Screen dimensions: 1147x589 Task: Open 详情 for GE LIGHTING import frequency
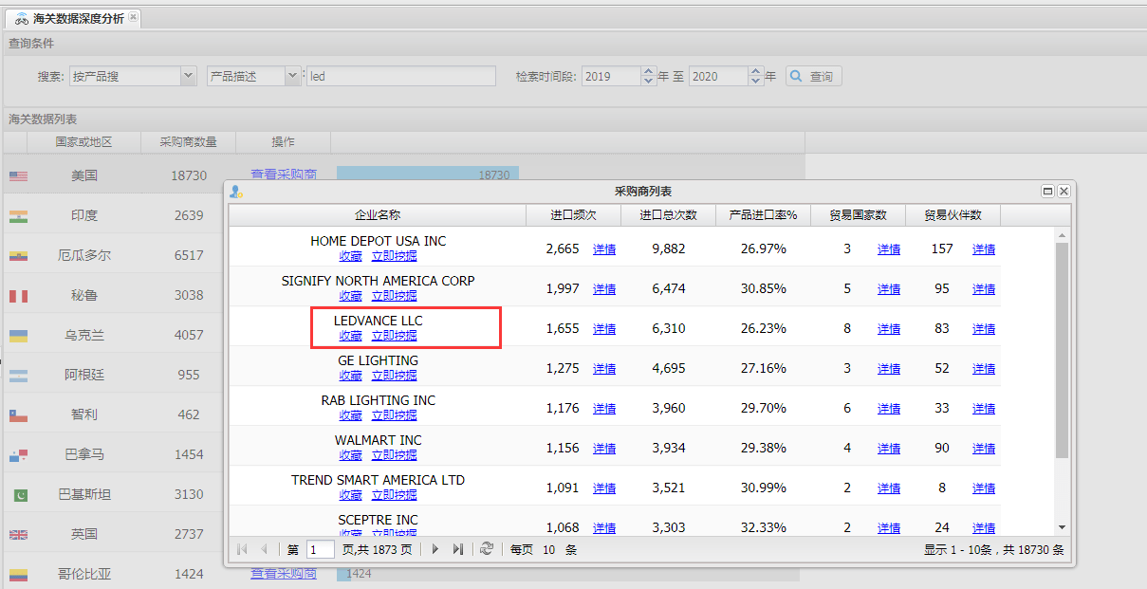coord(604,369)
